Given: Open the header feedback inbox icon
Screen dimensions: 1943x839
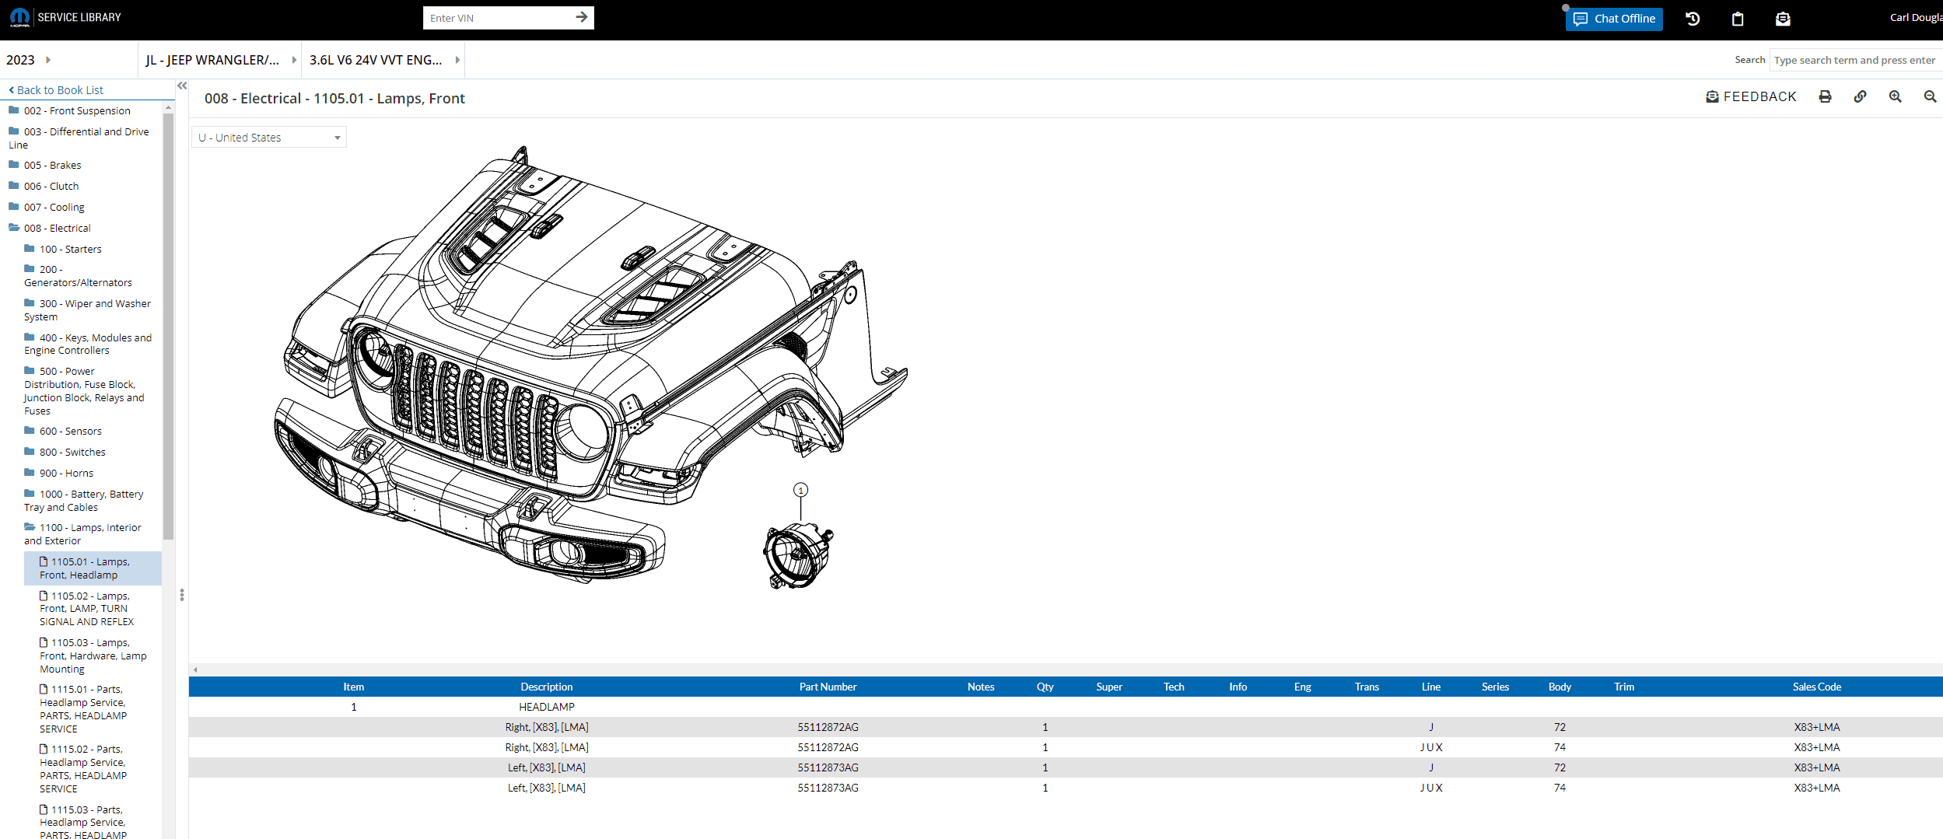Looking at the screenshot, I should point(1783,19).
